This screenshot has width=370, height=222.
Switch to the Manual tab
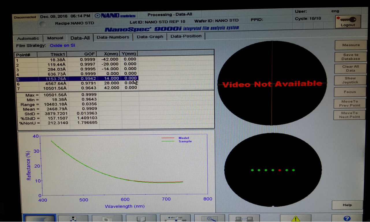(55, 38)
